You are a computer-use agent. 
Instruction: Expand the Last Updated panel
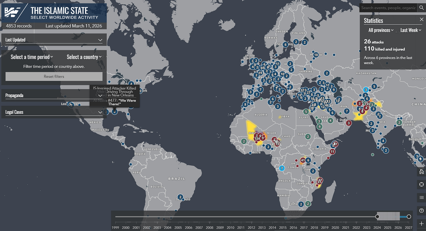[x=54, y=40]
